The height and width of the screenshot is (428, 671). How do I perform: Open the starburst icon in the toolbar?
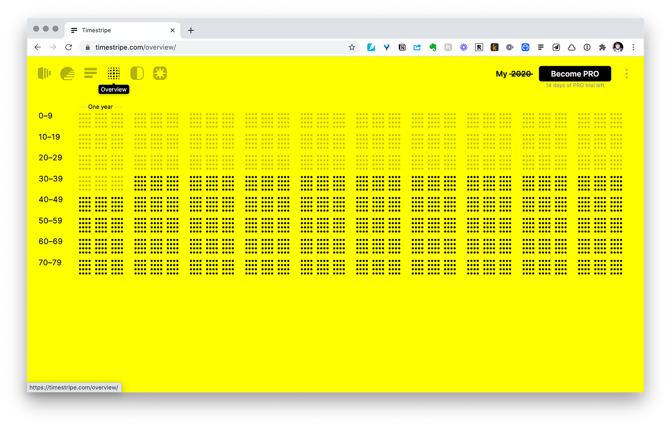click(160, 73)
